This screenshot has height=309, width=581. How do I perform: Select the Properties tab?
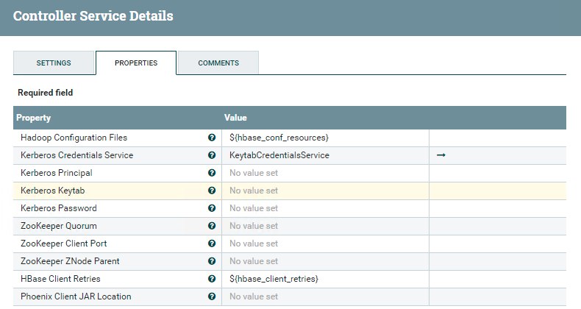point(136,63)
